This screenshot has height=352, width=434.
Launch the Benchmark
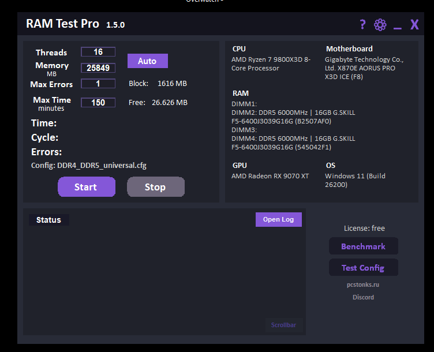click(364, 246)
